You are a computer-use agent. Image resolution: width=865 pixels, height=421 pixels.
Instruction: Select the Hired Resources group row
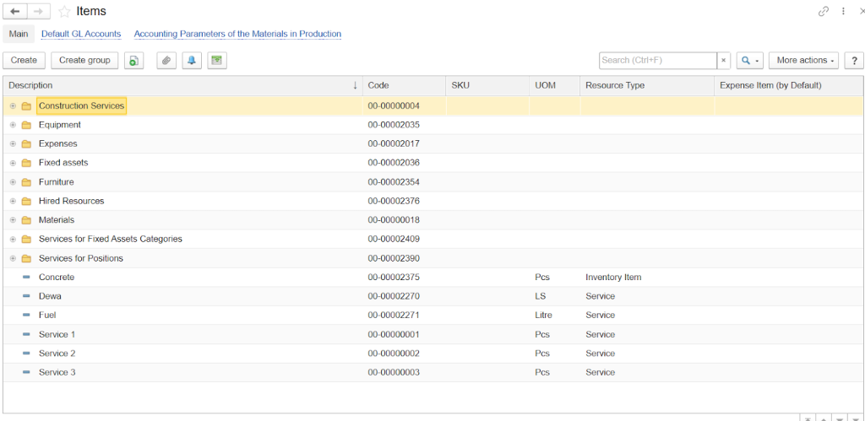tap(433, 201)
